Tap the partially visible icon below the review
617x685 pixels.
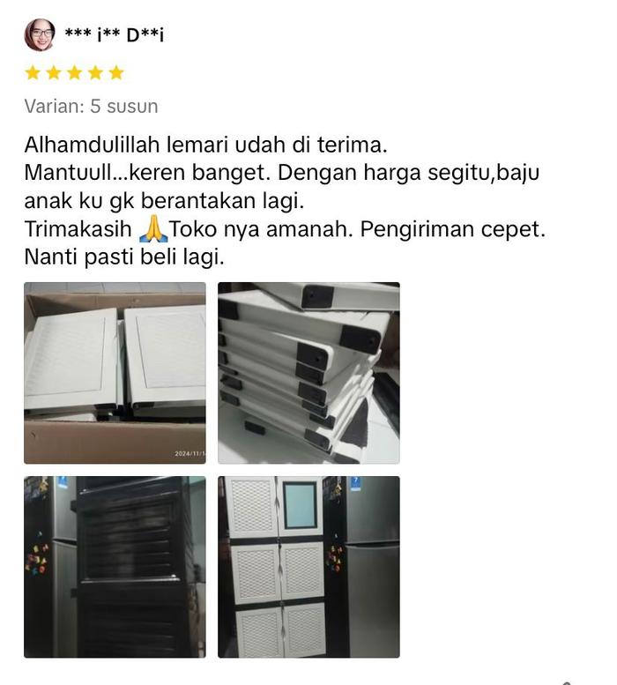(x=567, y=683)
